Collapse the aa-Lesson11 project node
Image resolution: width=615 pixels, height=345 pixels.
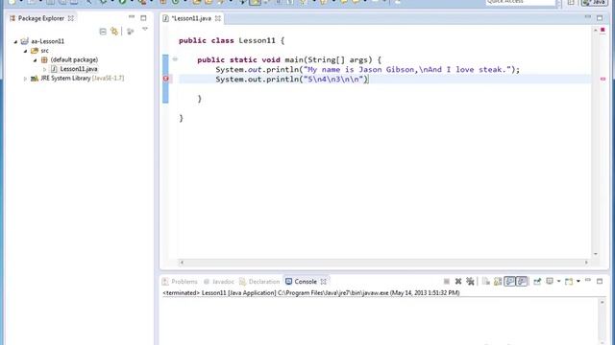pyautogui.click(x=15, y=41)
